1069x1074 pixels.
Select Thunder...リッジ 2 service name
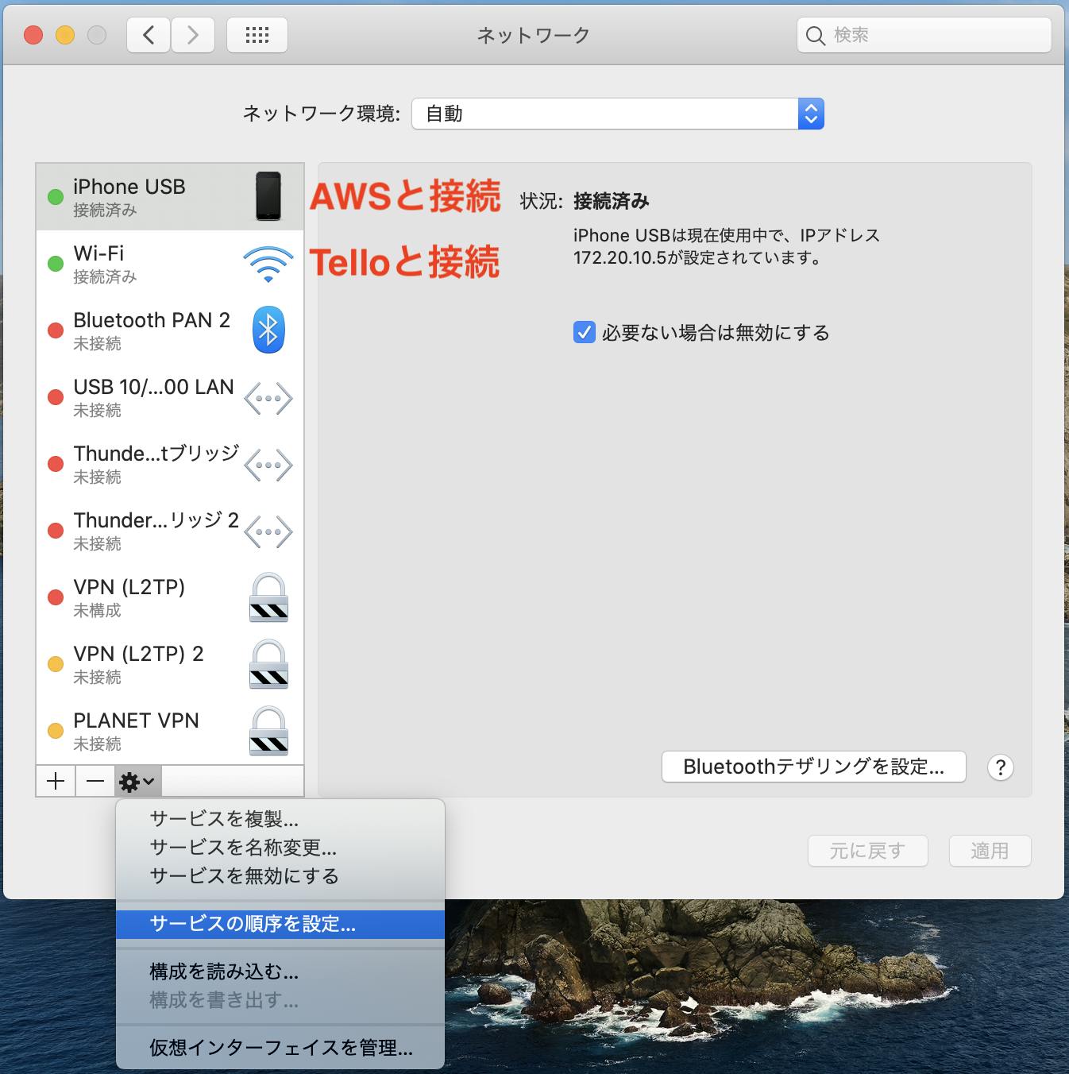coord(156,520)
